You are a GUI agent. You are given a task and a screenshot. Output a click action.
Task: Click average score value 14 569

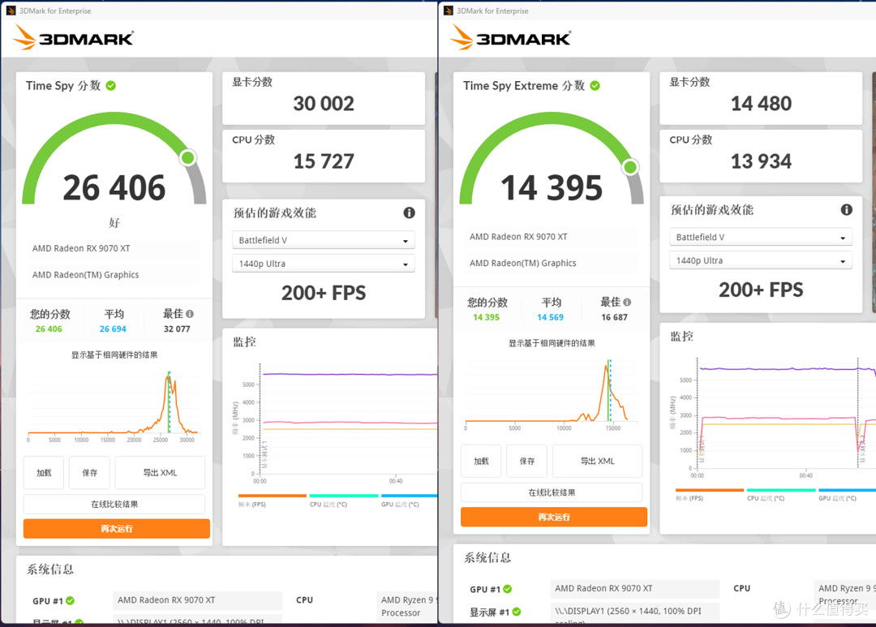pyautogui.click(x=550, y=317)
